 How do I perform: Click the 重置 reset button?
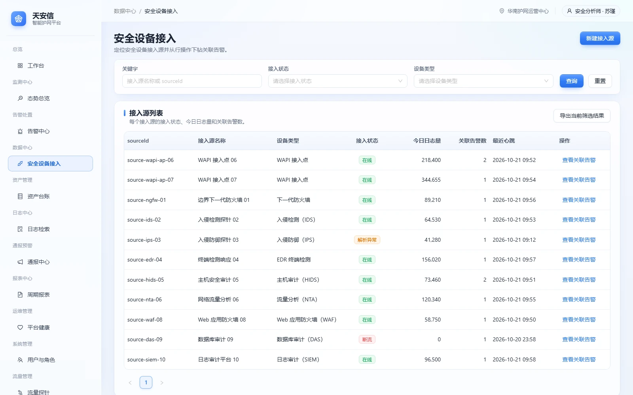point(600,81)
